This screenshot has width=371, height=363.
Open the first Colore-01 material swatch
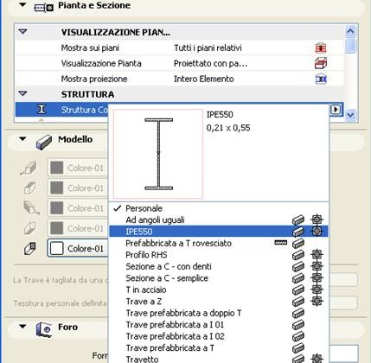click(57, 168)
